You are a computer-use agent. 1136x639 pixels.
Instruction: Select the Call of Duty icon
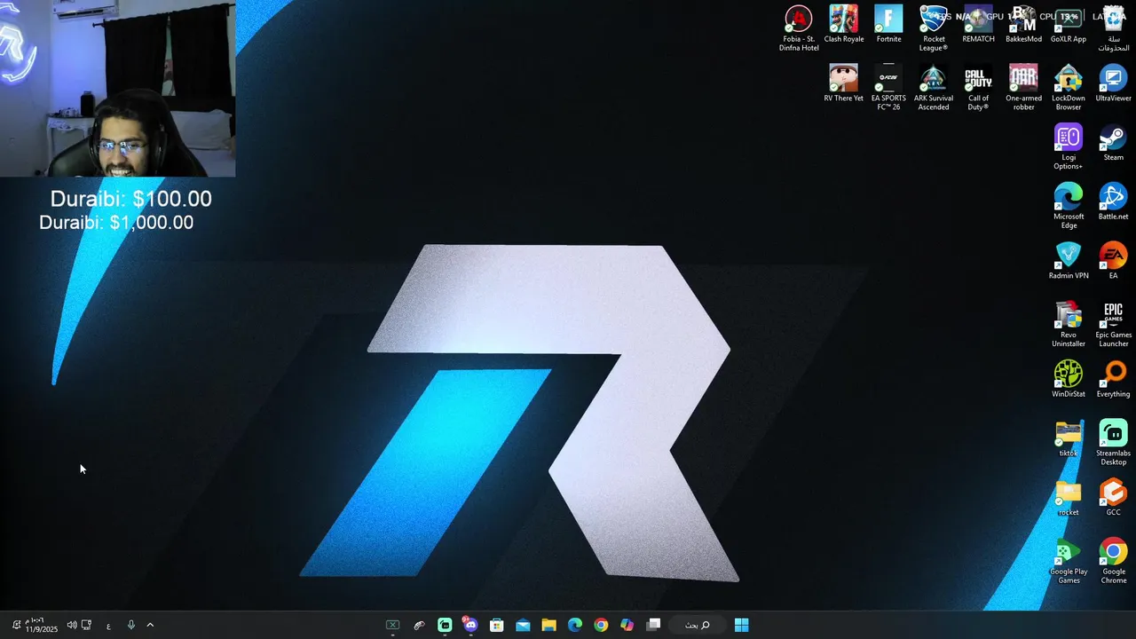pyautogui.click(x=978, y=87)
